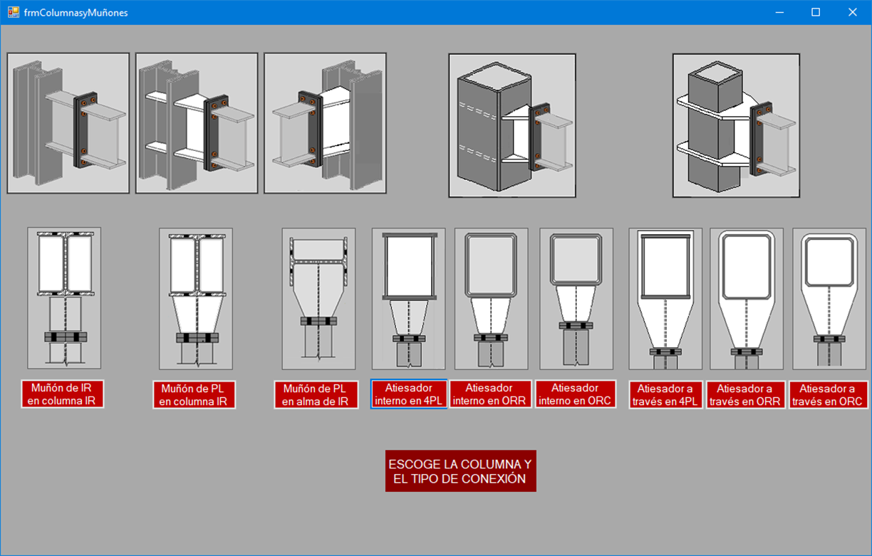Select Atiesador interno en ORC button
The width and height of the screenshot is (872, 556).
tap(576, 394)
